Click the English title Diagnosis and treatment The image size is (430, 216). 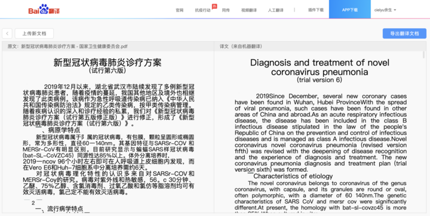(x=320, y=67)
